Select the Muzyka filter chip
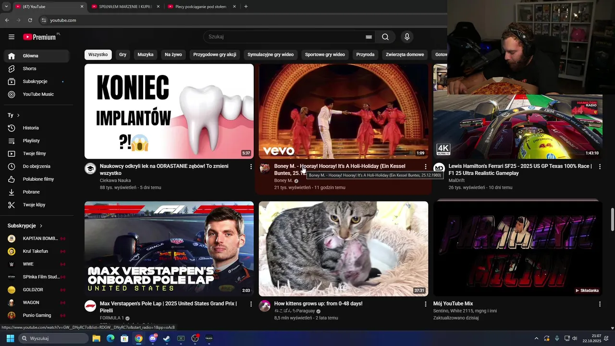The width and height of the screenshot is (615, 346). coord(146,55)
